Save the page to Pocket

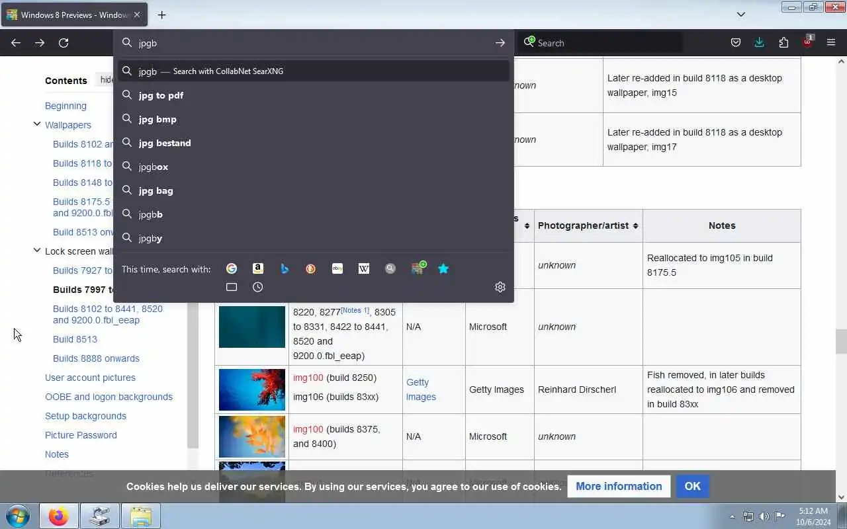point(736,43)
